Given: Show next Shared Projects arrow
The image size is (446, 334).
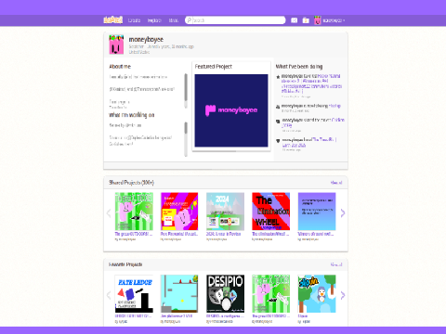Looking at the screenshot, I should point(343,213).
